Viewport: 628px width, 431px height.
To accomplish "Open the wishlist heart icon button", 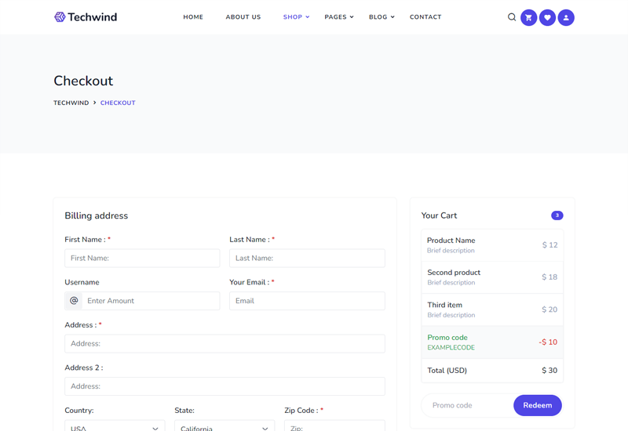I will click(547, 17).
